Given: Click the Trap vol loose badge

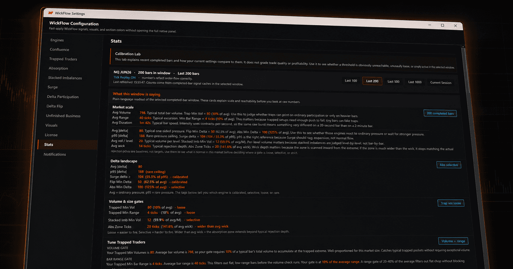Looking at the screenshot, I should [451, 203].
